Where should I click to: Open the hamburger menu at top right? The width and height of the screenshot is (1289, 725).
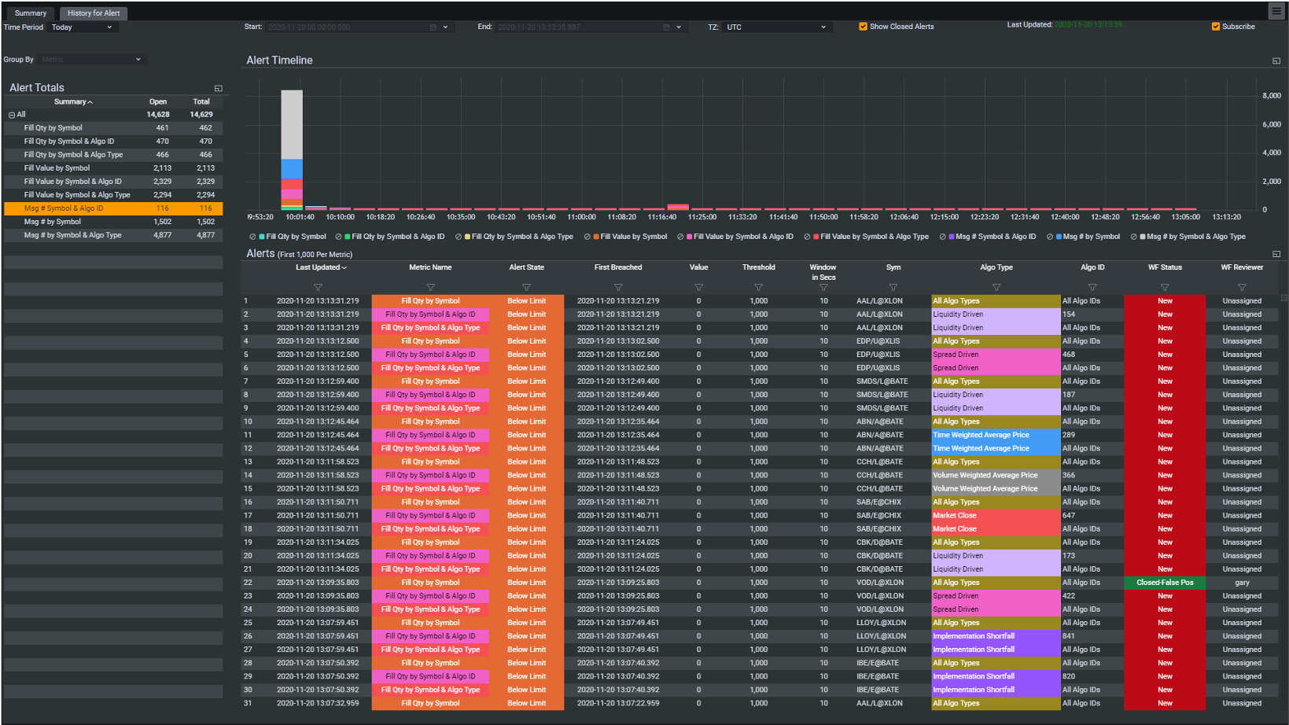[x=1276, y=11]
